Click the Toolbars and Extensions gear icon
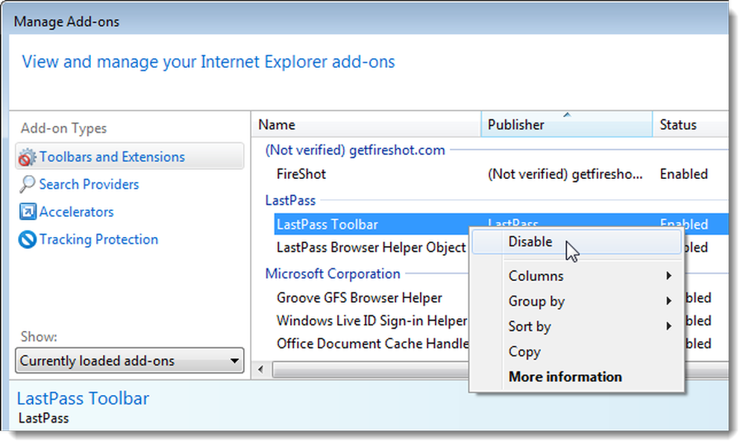This screenshot has width=746, height=448. tap(27, 157)
